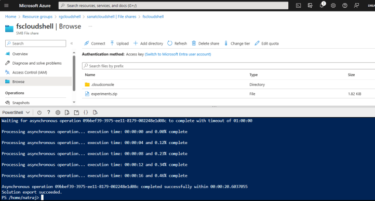Screen dimensions: 375x201
Task: Click the Cloud Shell web preview icon
Action: 95,112
